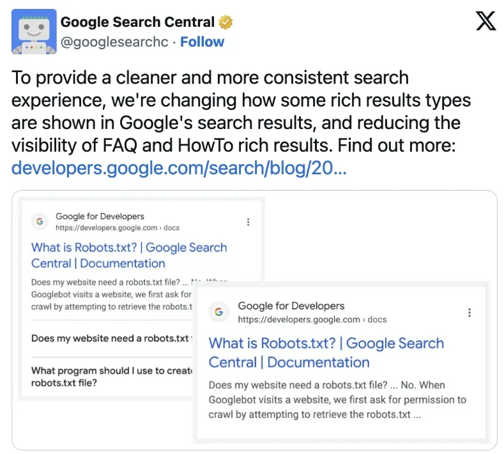This screenshot has width=504, height=454.
Task: Click the tweet text about FAQ and HowTo results
Action: (235, 110)
